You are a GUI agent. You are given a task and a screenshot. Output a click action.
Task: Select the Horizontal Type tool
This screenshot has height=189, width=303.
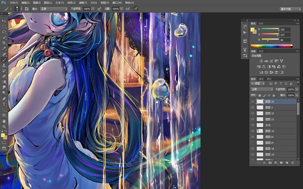pyautogui.click(x=4, y=104)
